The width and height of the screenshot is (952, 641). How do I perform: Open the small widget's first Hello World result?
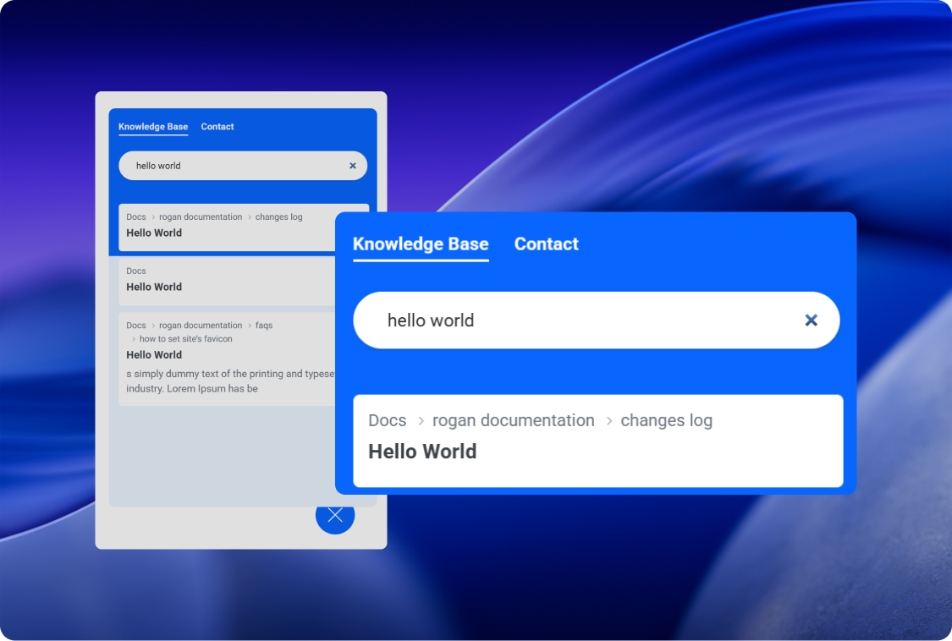pos(154,233)
